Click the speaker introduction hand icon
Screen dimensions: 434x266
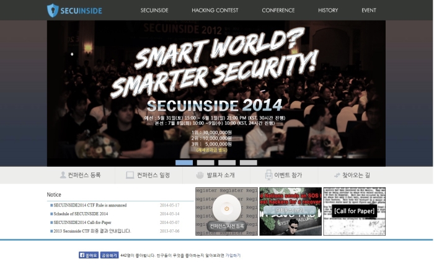[x=200, y=175]
